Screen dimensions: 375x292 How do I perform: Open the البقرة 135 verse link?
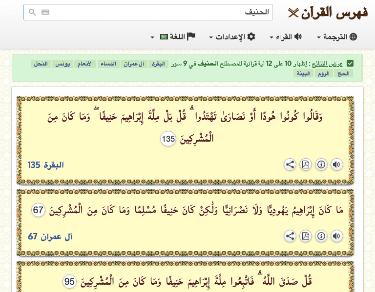point(46,165)
